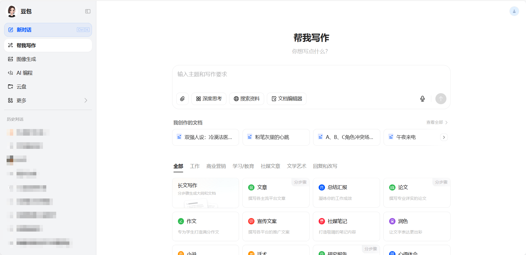Switch to the 文学艺术 tab
Screen dimensions: 526x255
click(296, 166)
